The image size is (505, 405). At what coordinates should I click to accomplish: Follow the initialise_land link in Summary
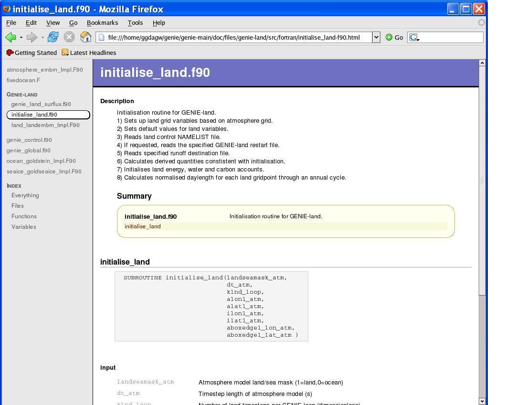click(143, 226)
